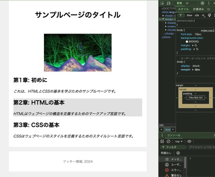Select the スタイル tab
Viewport: 215px width, 177px height.
tap(183, 9)
